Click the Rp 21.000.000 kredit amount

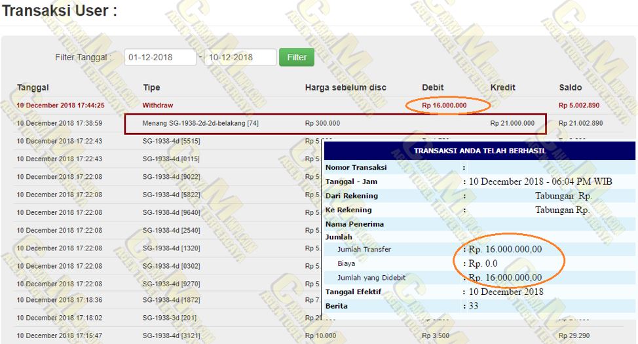[512, 123]
